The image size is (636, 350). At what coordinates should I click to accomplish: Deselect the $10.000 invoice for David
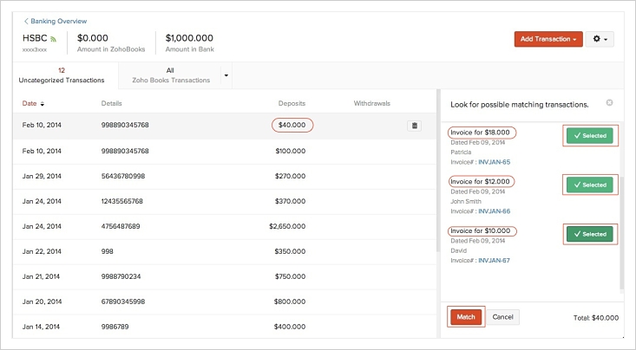(x=589, y=234)
